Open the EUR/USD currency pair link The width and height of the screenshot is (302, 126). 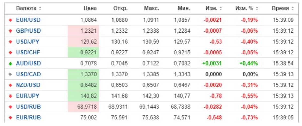28,20
